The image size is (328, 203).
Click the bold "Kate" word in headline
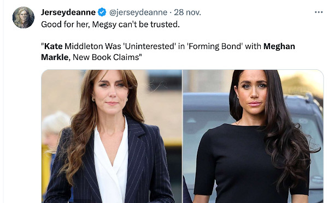tap(54, 46)
